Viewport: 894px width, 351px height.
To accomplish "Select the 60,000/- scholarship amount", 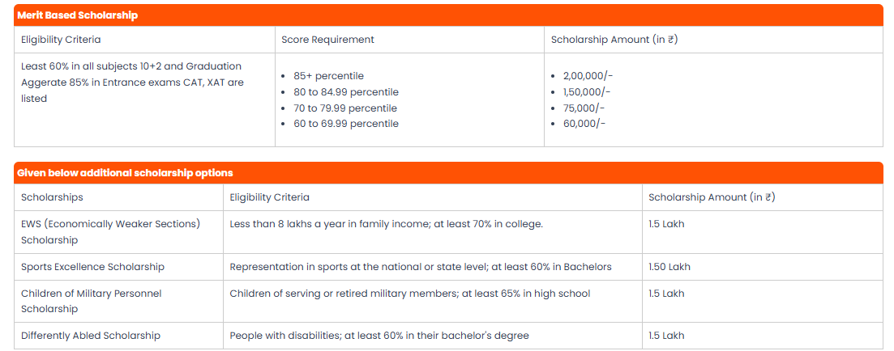I will [x=584, y=124].
